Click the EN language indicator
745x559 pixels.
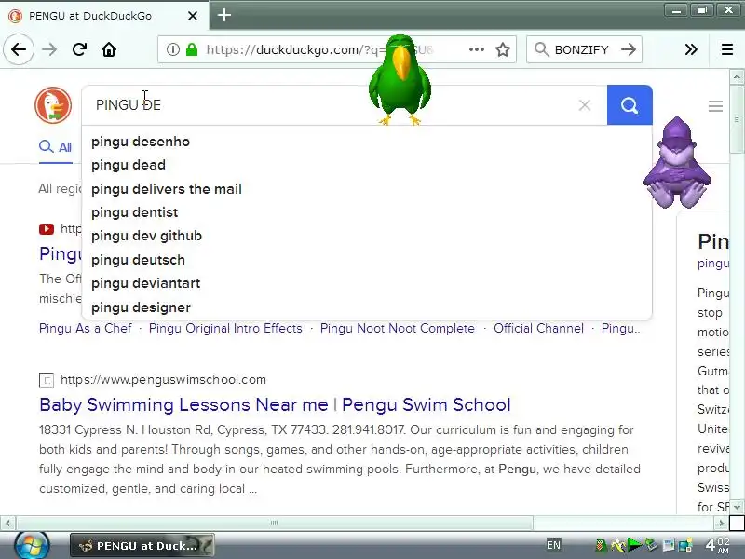[553, 545]
